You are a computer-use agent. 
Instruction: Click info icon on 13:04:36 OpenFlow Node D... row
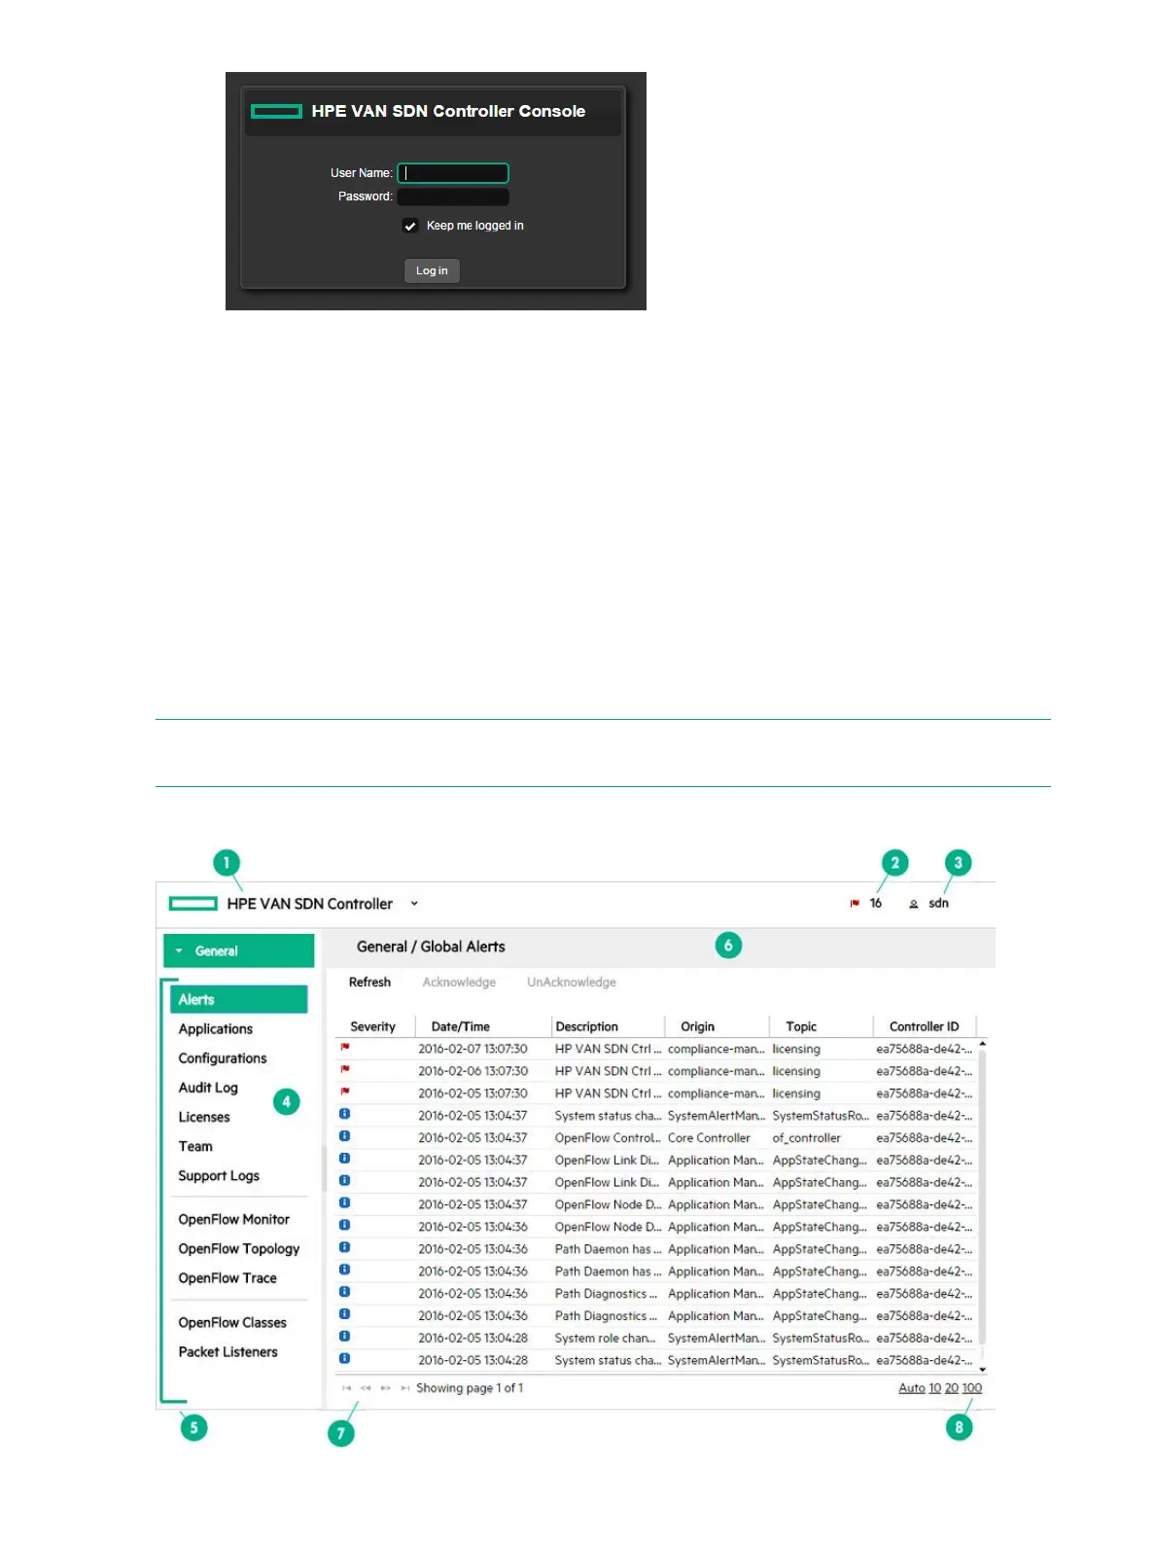click(x=344, y=1225)
